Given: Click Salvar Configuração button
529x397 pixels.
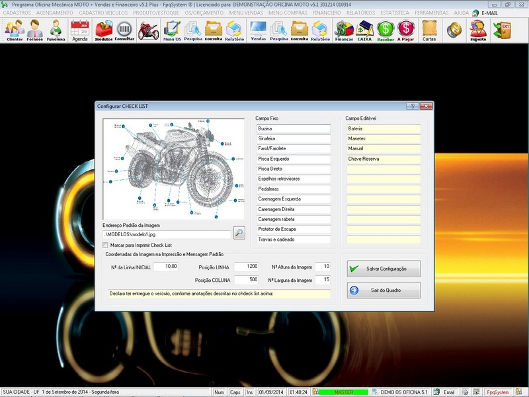Looking at the screenshot, I should click(384, 269).
